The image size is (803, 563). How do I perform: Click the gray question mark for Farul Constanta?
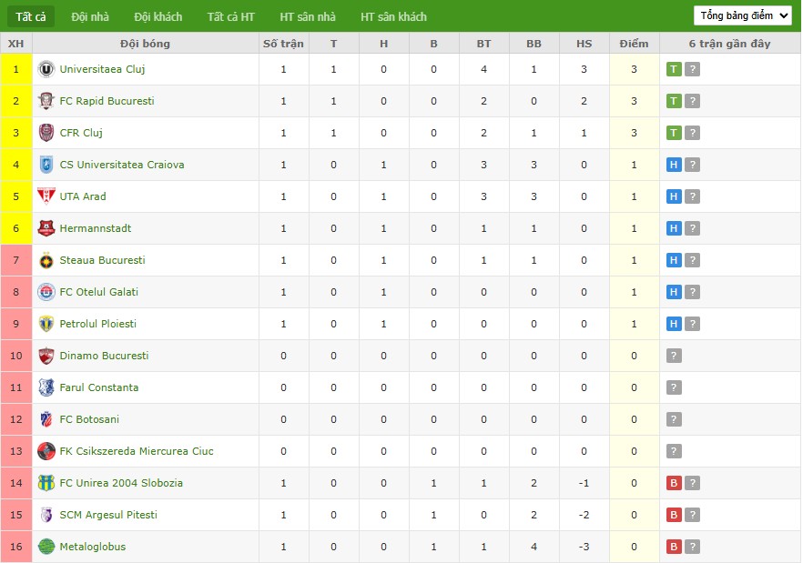coord(674,387)
